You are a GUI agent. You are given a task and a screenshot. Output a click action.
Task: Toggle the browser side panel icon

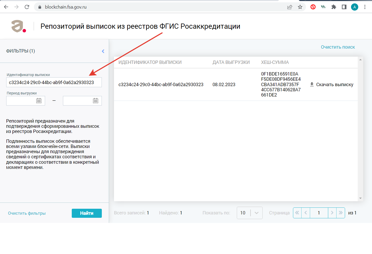pyautogui.click(x=344, y=7)
